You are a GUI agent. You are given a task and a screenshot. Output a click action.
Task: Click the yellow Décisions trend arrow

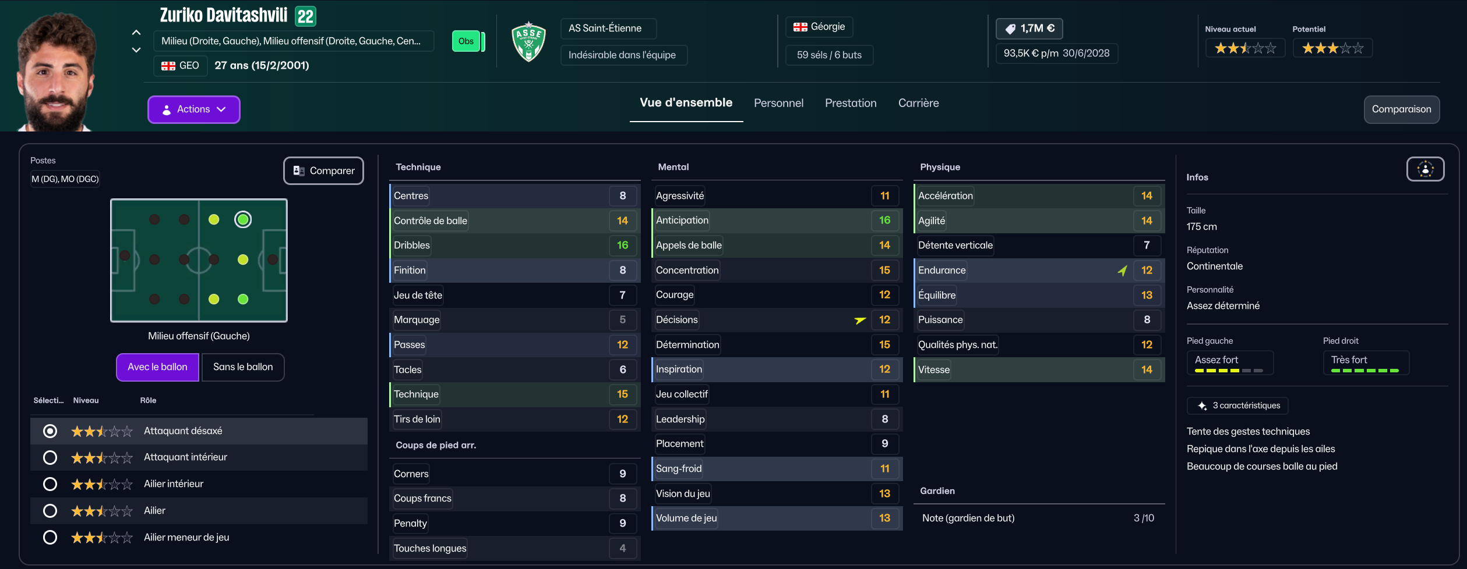[x=860, y=320]
